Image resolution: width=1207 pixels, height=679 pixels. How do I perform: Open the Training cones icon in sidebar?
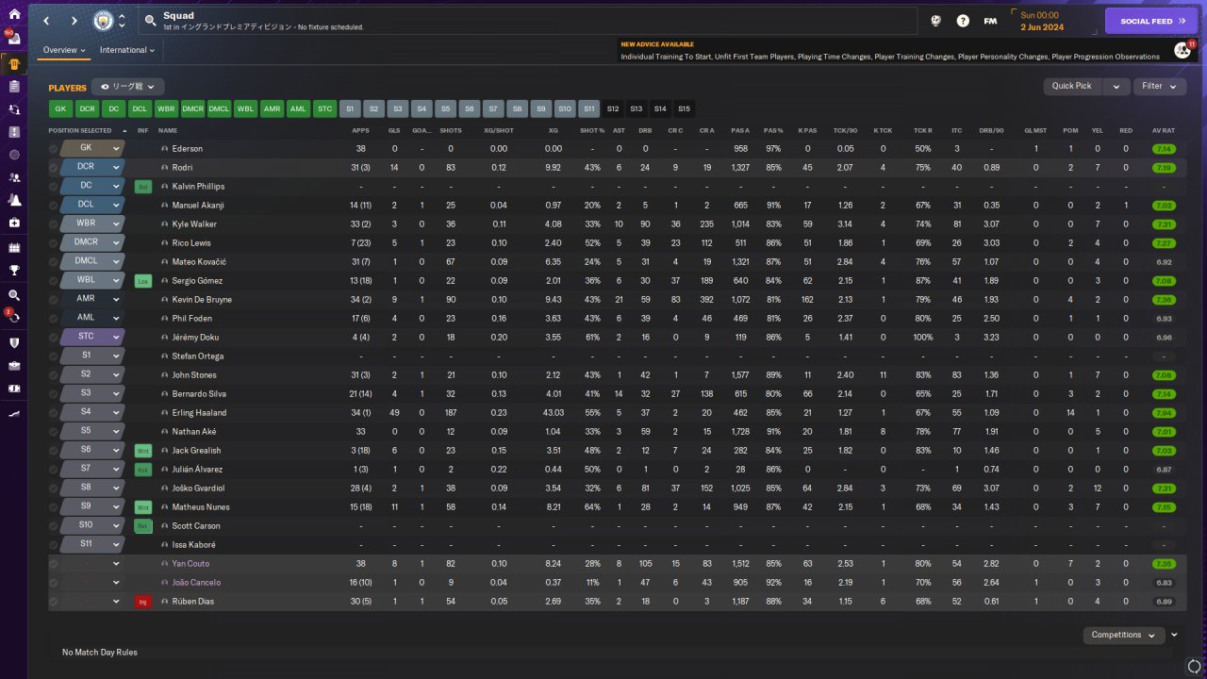(x=14, y=200)
